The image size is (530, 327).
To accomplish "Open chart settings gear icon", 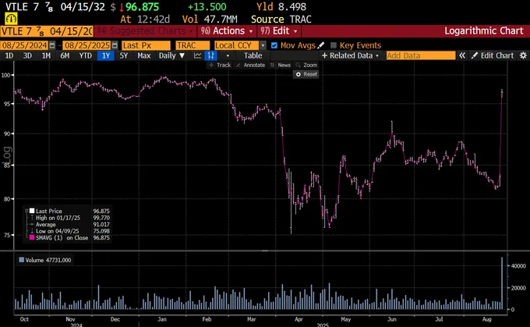I will tap(523, 55).
